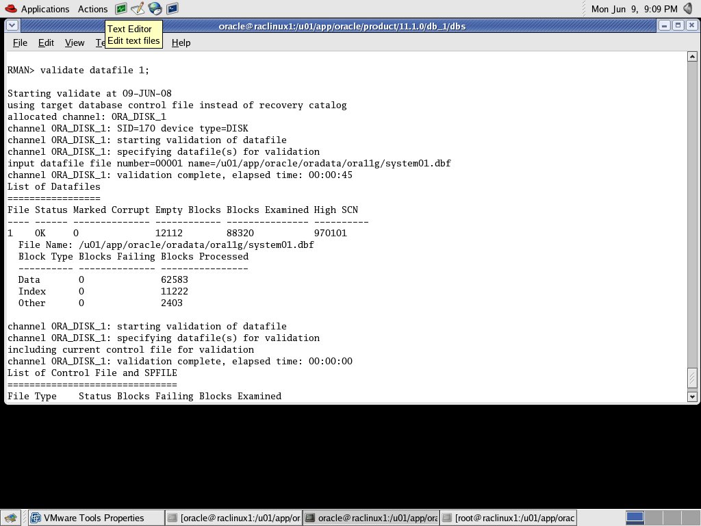Viewport: 701px width, 526px height.
Task: Select the first workspace in switcher
Action: [x=635, y=518]
